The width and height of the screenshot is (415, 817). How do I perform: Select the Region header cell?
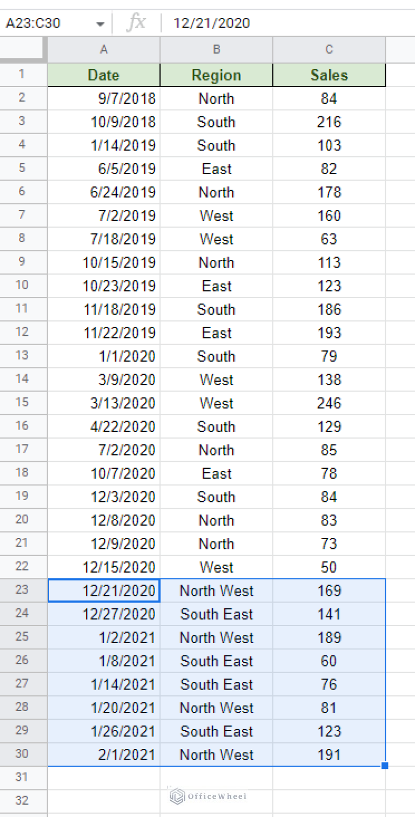(x=216, y=75)
